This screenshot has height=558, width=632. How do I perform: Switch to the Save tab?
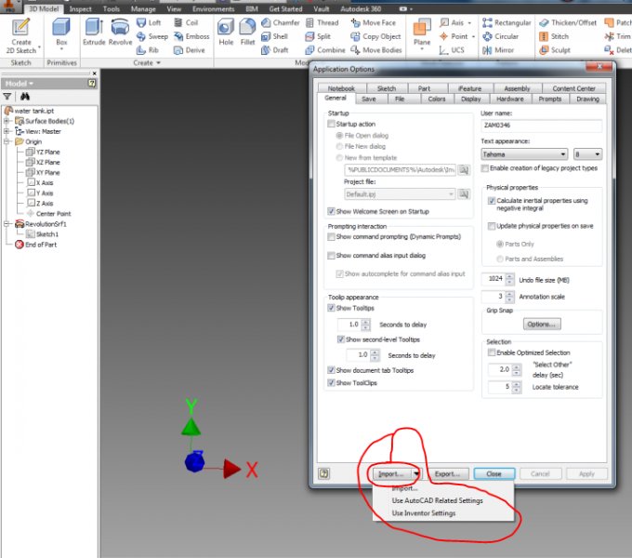click(x=368, y=99)
